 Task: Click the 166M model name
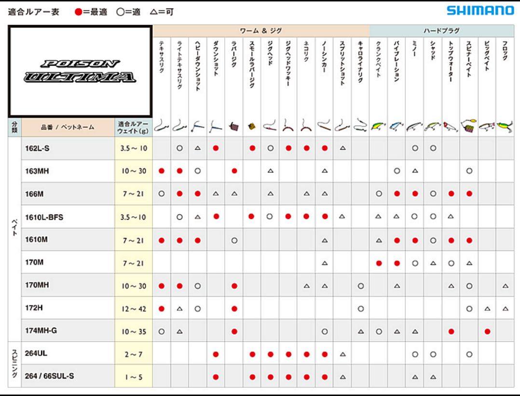coord(34,194)
